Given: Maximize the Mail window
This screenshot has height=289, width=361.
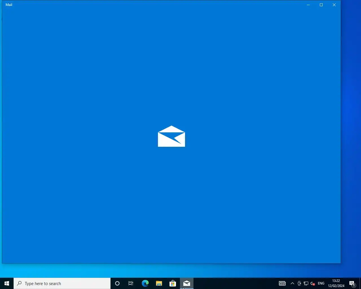Looking at the screenshot, I should point(321,5).
